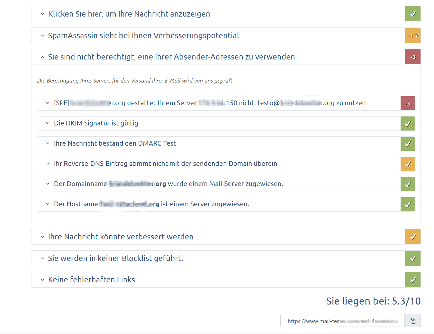Click the mail-tester result URL field
The width and height of the screenshot is (434, 334).
(x=342, y=321)
